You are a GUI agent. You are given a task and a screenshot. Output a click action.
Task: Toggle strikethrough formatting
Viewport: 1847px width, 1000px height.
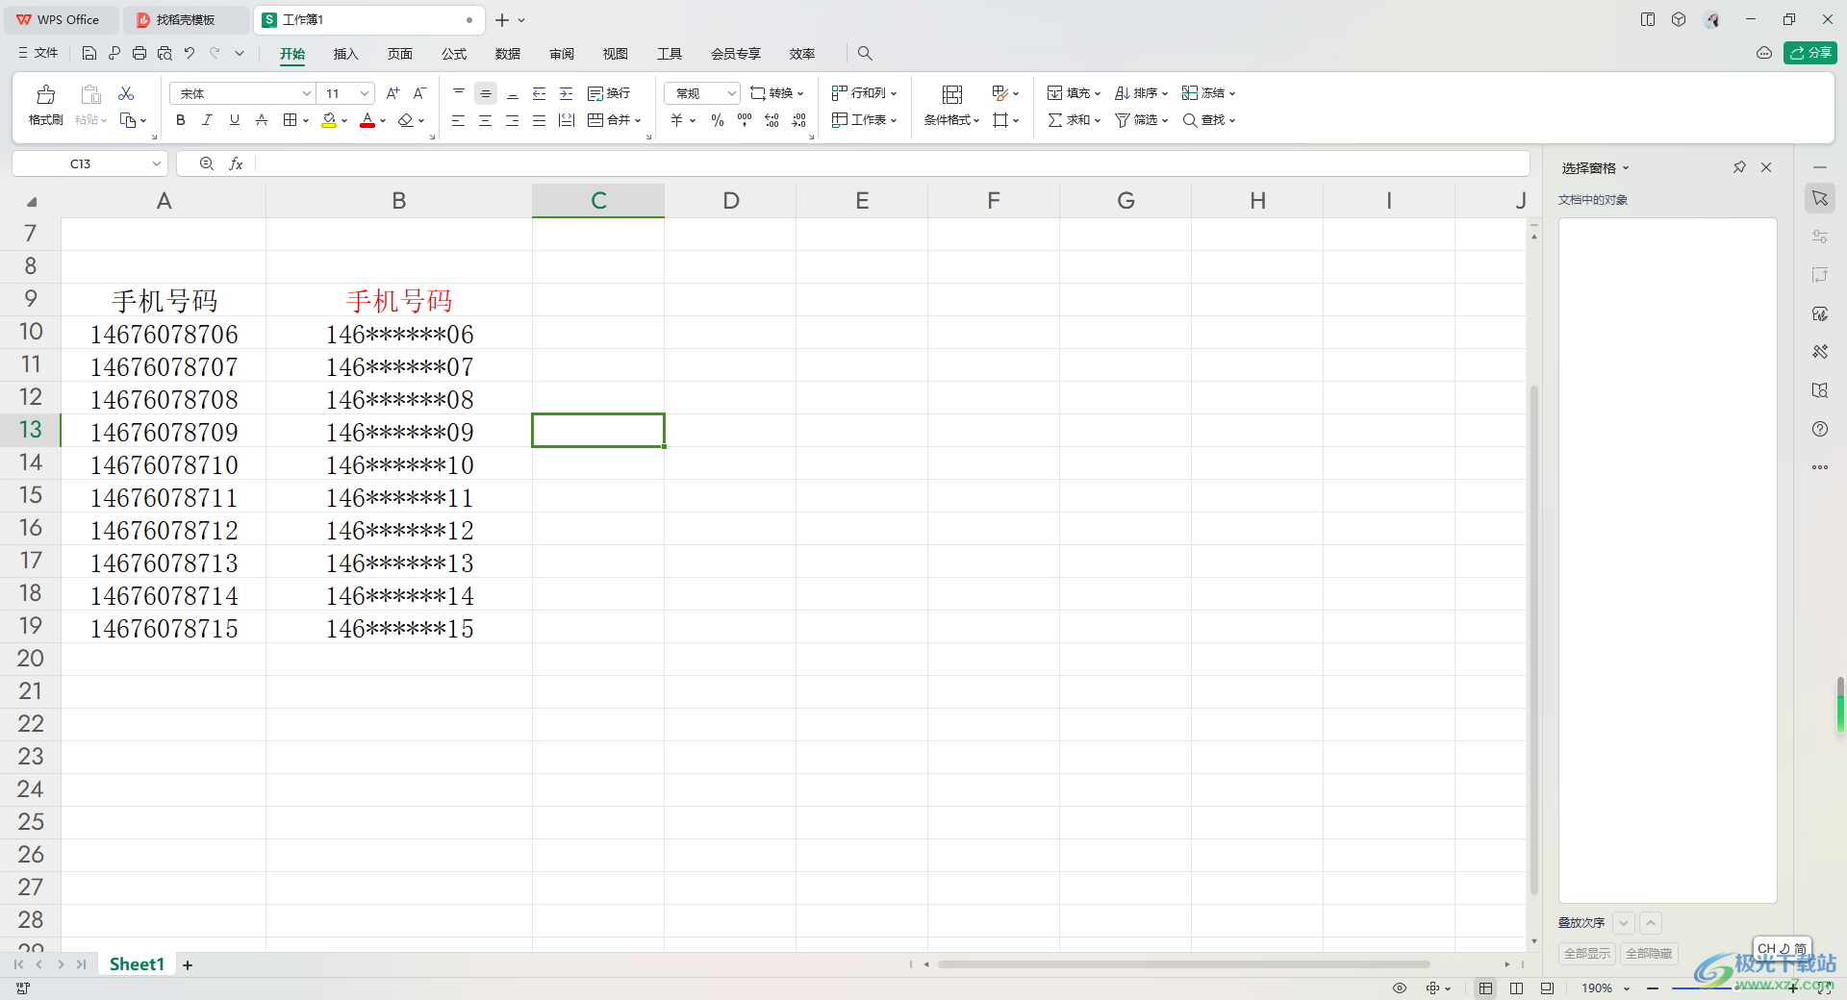point(262,120)
